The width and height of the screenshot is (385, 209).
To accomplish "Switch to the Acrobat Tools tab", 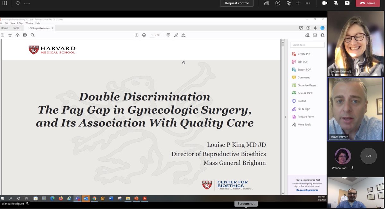I will coord(16,28).
